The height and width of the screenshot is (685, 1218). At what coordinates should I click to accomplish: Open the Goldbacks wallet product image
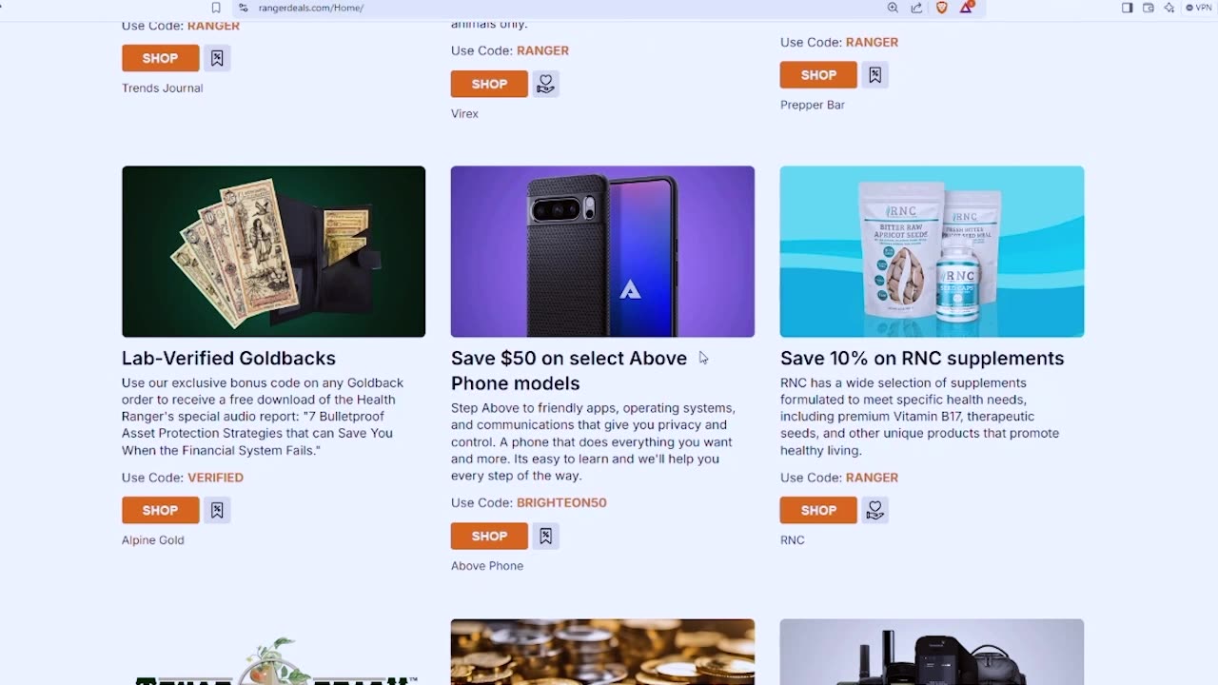(273, 251)
